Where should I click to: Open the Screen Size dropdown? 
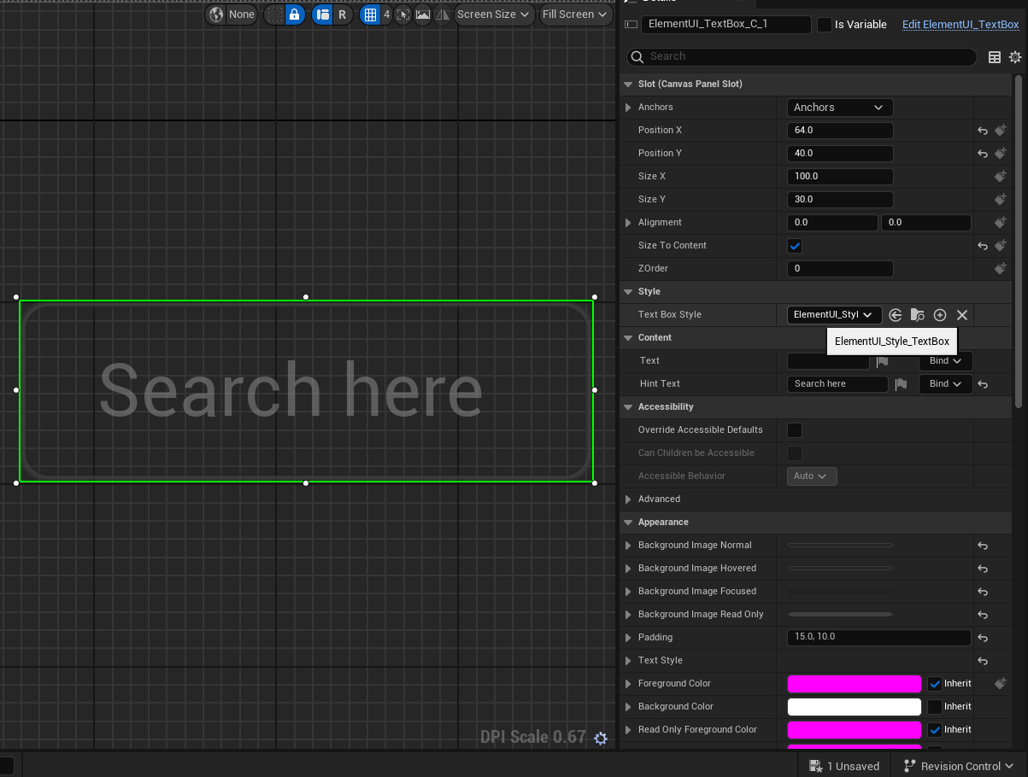click(x=494, y=15)
